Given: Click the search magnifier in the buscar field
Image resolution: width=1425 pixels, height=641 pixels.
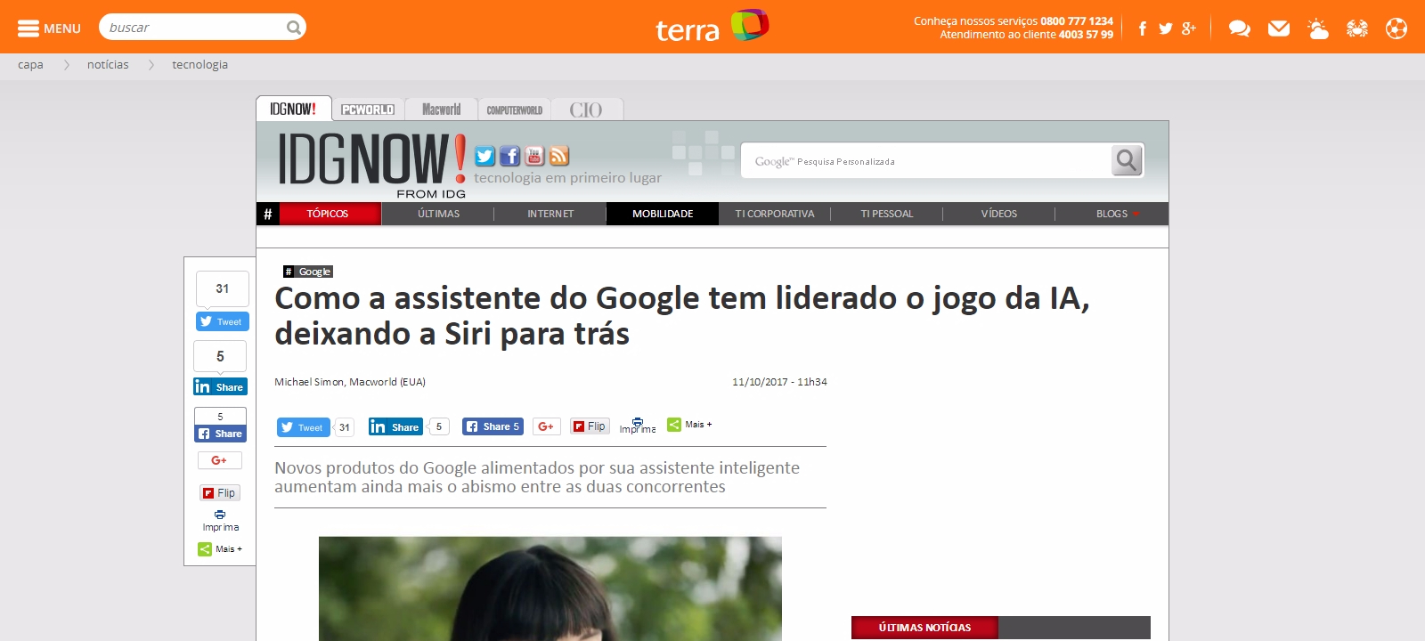Looking at the screenshot, I should (293, 28).
